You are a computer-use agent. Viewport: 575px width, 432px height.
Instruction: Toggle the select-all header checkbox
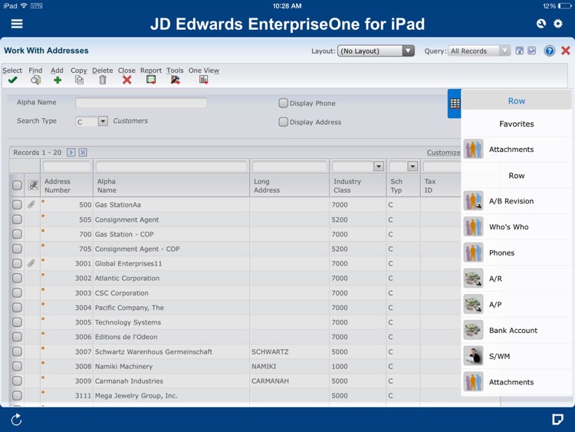pyautogui.click(x=17, y=186)
